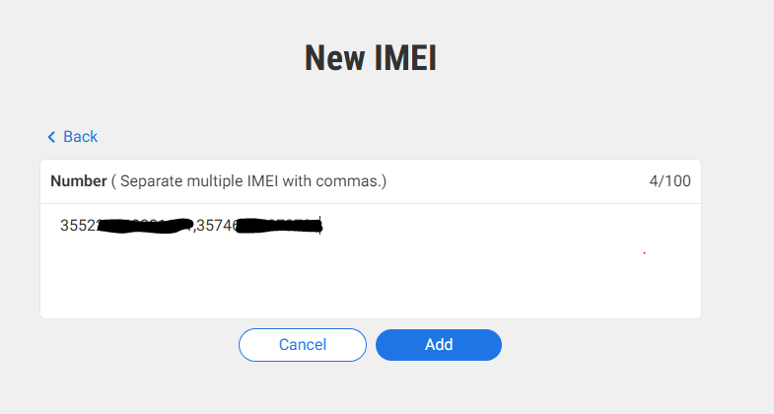Click the small red dot in the text box
This screenshot has width=774, height=414.
tap(644, 253)
